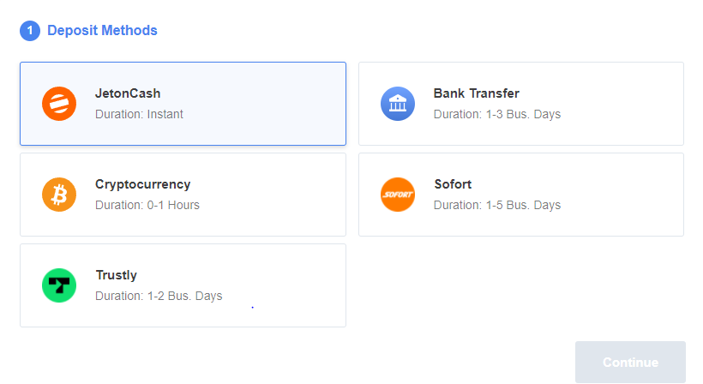Click the green Trustly logo icon
This screenshot has height=384, width=703.
(59, 285)
